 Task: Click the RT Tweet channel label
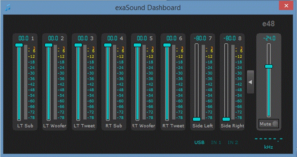click(173, 126)
